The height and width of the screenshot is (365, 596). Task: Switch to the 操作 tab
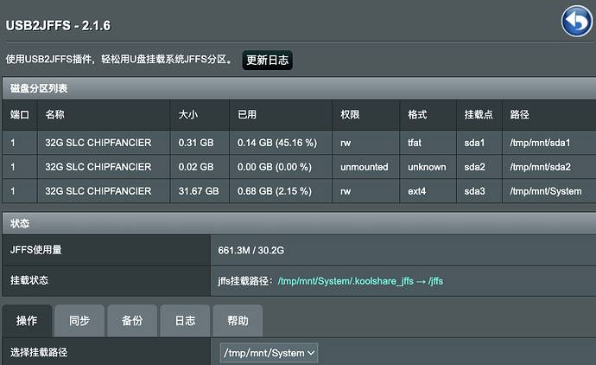pos(27,321)
